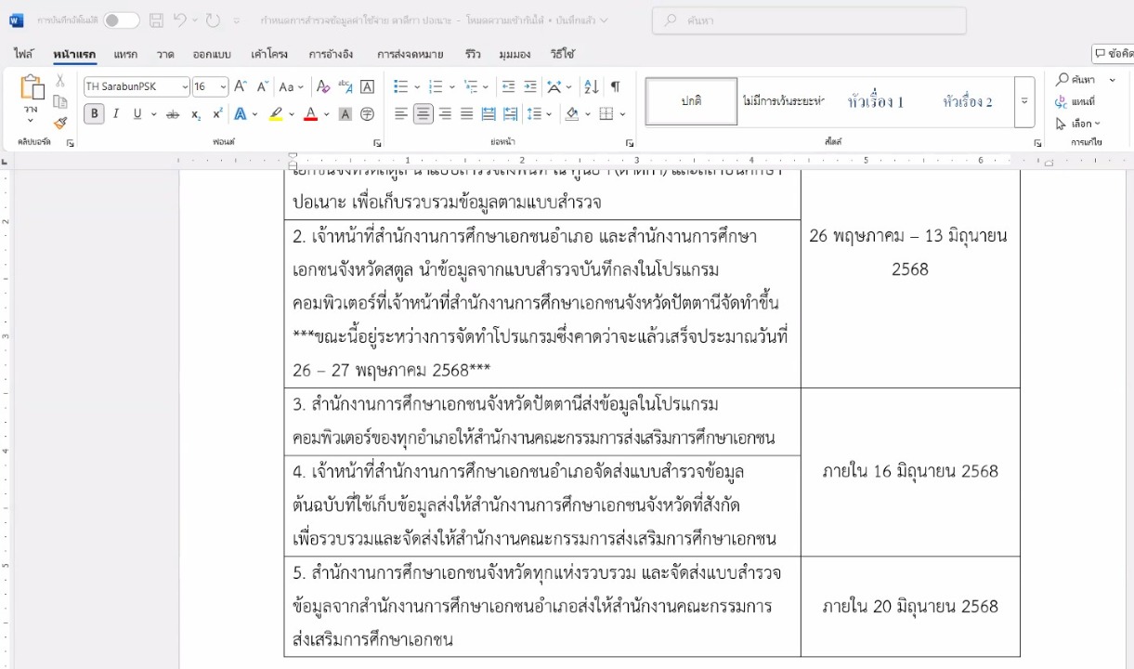Click the Text Effects icon

click(241, 114)
